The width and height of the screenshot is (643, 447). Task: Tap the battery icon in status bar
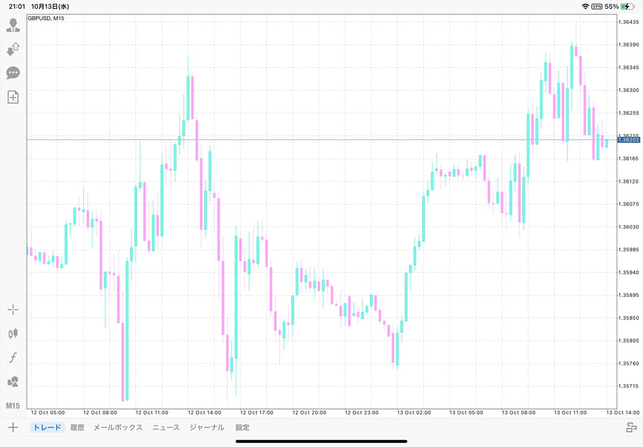[x=628, y=6]
